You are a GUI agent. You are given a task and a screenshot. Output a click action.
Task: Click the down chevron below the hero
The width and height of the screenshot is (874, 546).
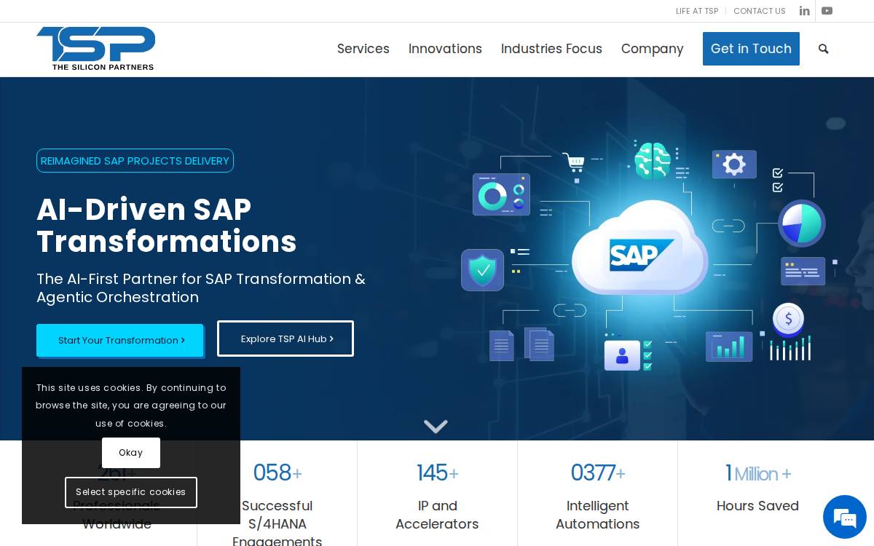436,426
